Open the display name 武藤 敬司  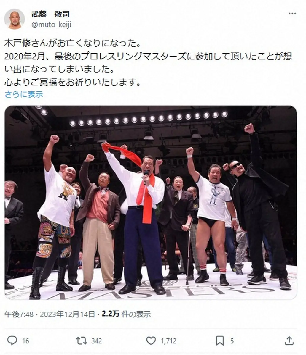point(50,14)
